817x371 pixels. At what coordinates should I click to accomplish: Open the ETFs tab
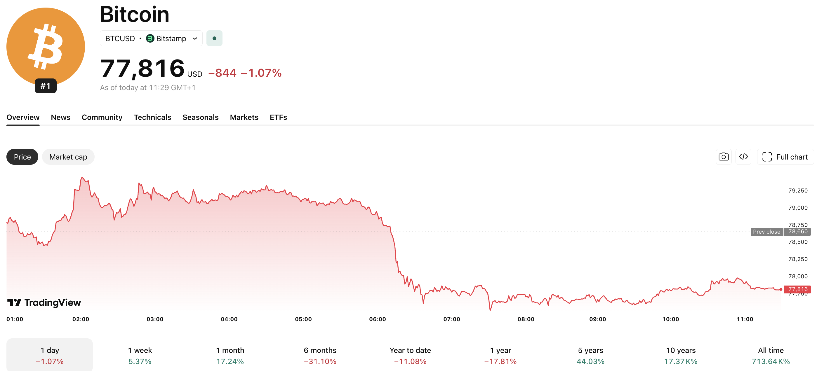[x=278, y=117]
